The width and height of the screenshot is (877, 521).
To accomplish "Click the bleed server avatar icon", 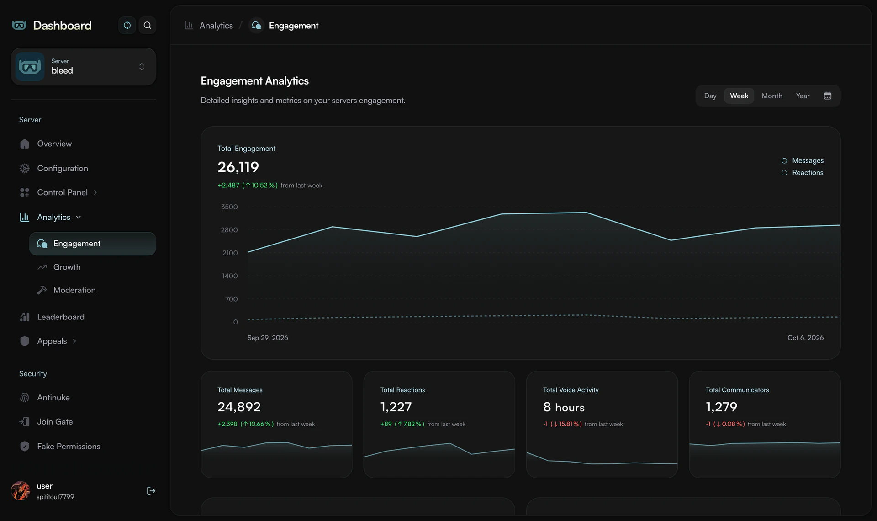I will (x=30, y=67).
